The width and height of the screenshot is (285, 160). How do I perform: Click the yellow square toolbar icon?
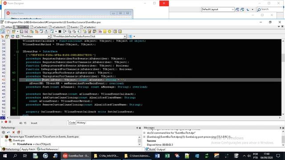click(105, 32)
